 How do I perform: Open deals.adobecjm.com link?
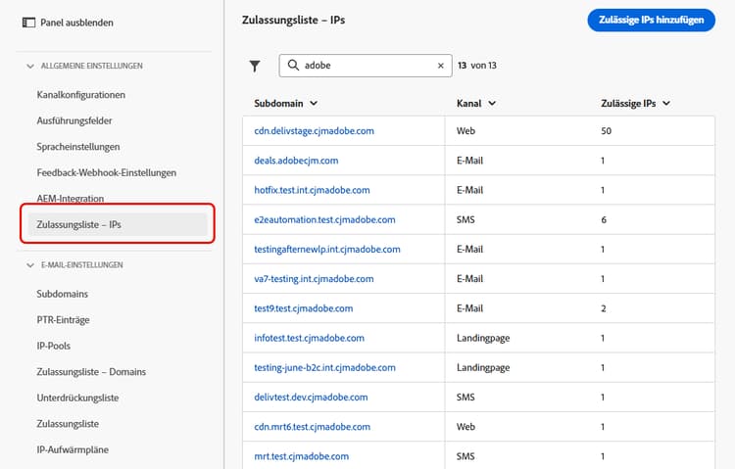click(x=296, y=161)
